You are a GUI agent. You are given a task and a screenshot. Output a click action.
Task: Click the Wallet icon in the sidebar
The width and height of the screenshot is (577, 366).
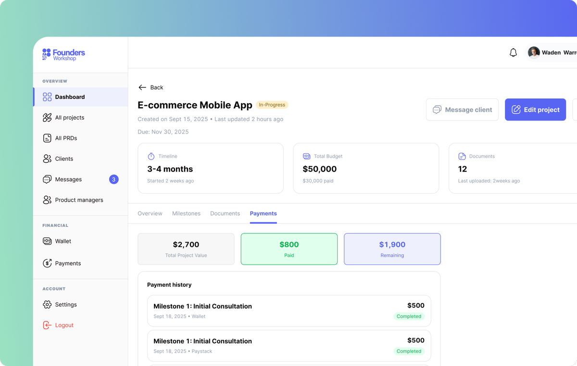coord(47,241)
